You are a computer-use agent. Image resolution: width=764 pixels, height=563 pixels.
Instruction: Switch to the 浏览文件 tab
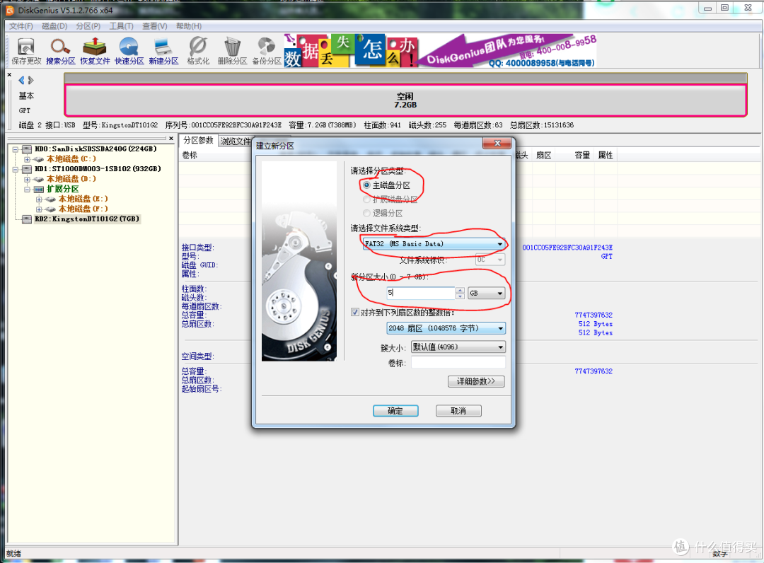point(236,141)
